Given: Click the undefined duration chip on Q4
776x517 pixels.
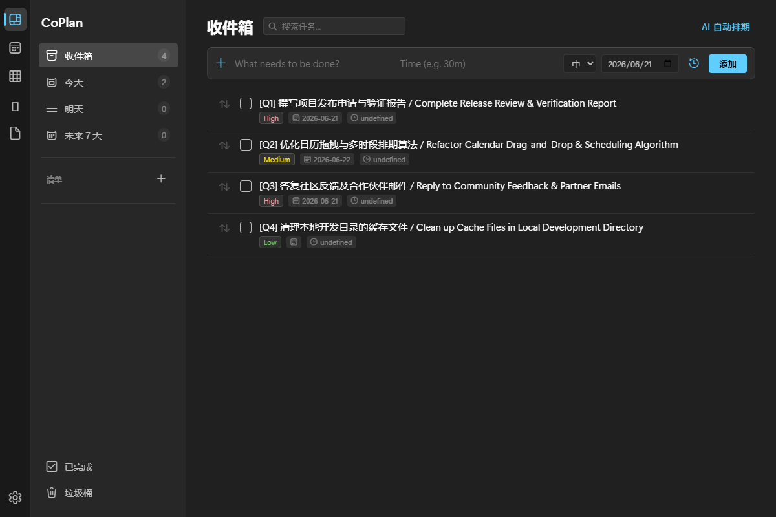Looking at the screenshot, I should 331,242.
